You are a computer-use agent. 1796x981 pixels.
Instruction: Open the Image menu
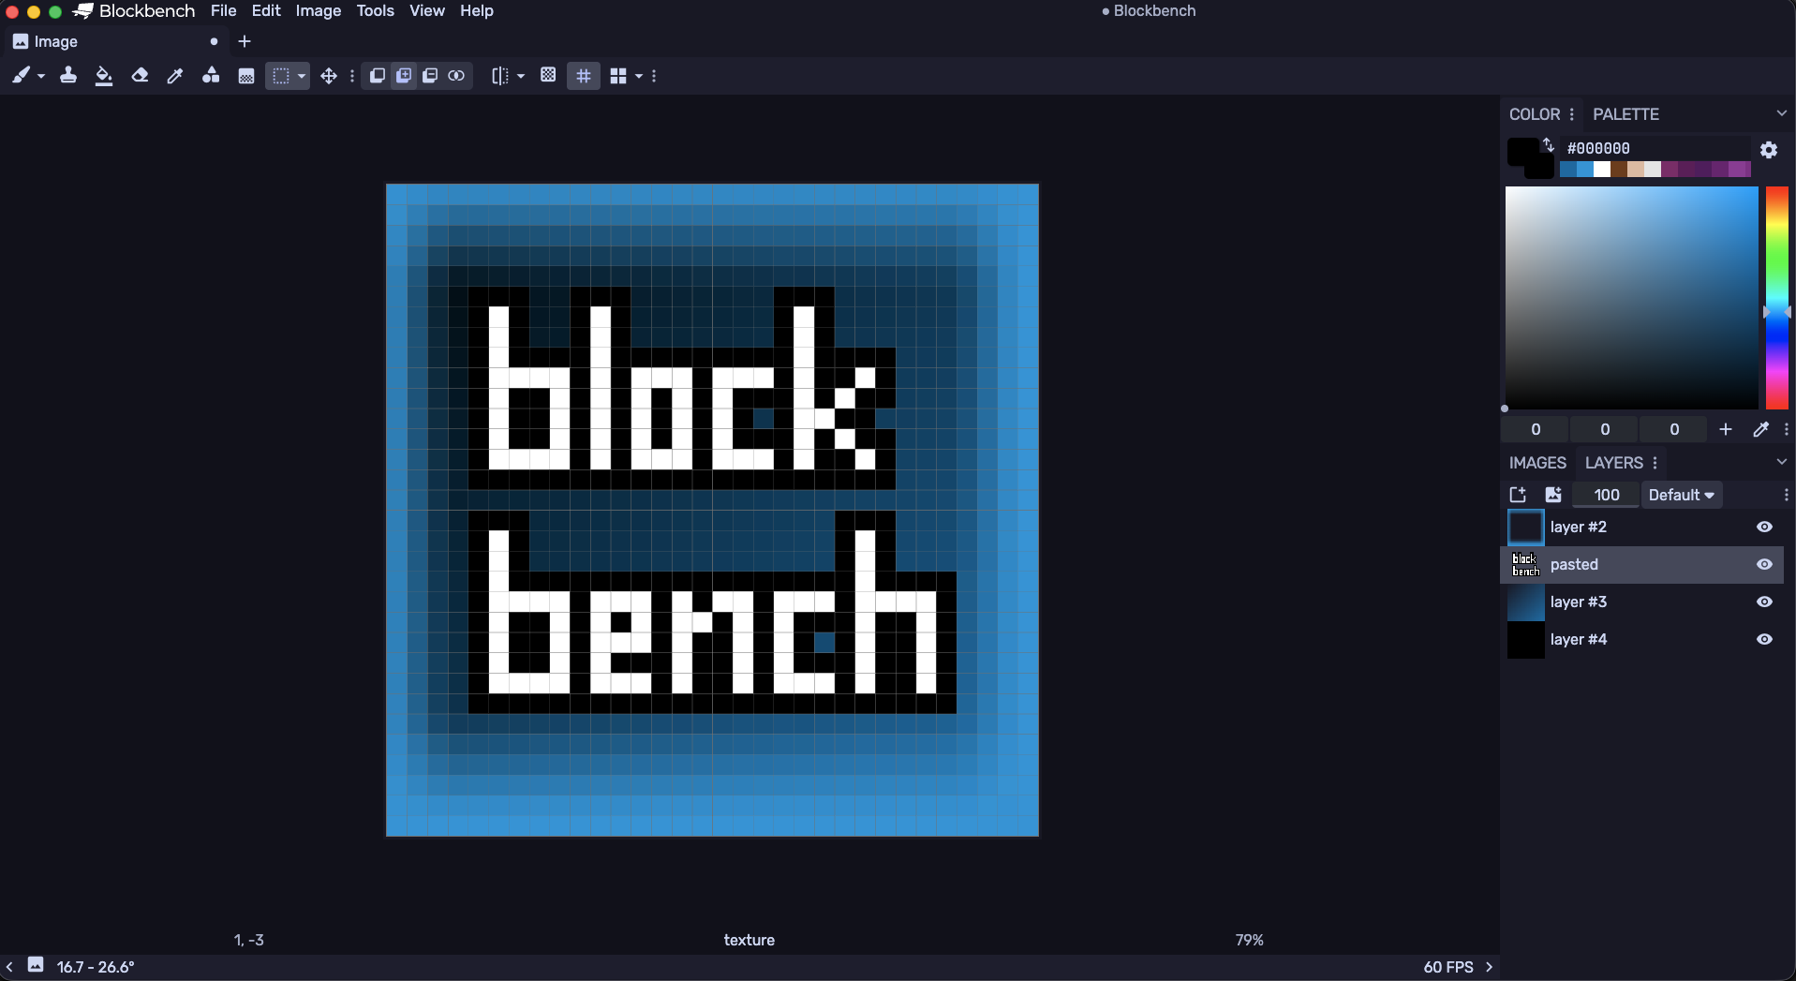click(x=319, y=11)
